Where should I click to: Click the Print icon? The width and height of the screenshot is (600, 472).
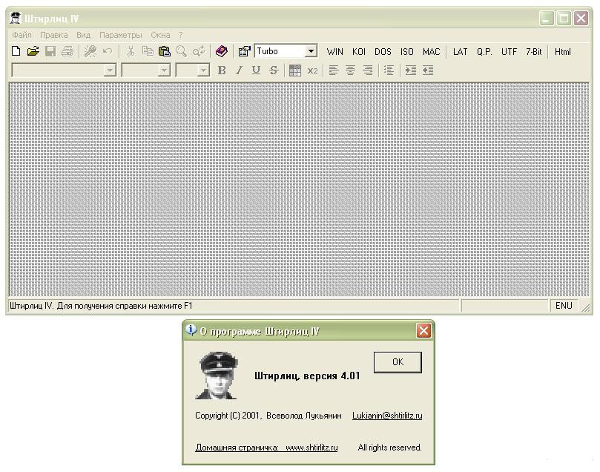pos(67,51)
